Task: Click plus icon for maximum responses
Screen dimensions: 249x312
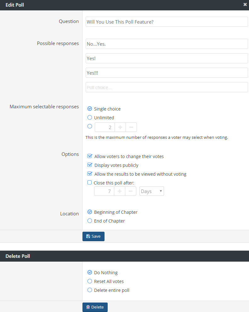Action: tap(120, 127)
